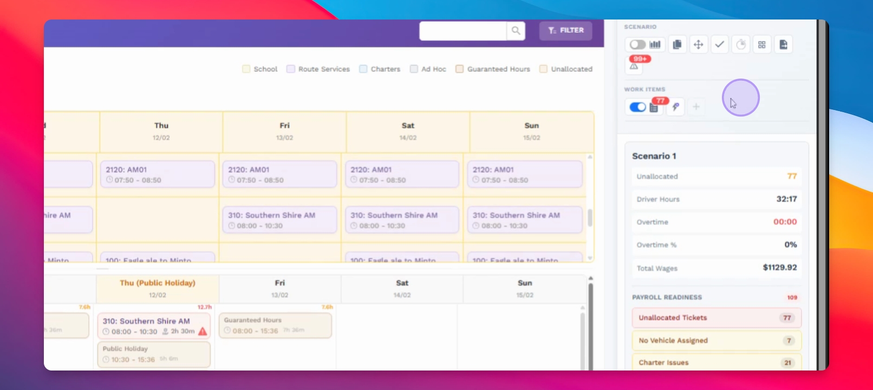Image resolution: width=873 pixels, height=390 pixels.
Task: Toggle the School legend checkbox
Action: (x=246, y=69)
